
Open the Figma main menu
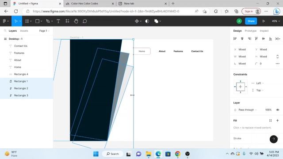tap(6, 21)
